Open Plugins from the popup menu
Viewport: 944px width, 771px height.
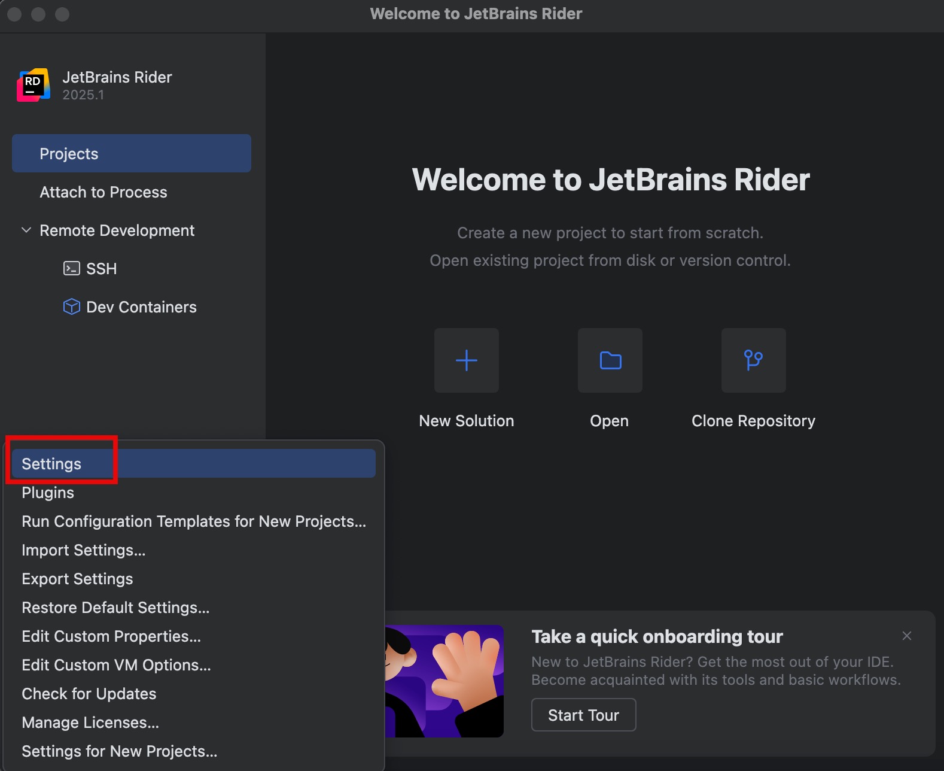point(48,493)
